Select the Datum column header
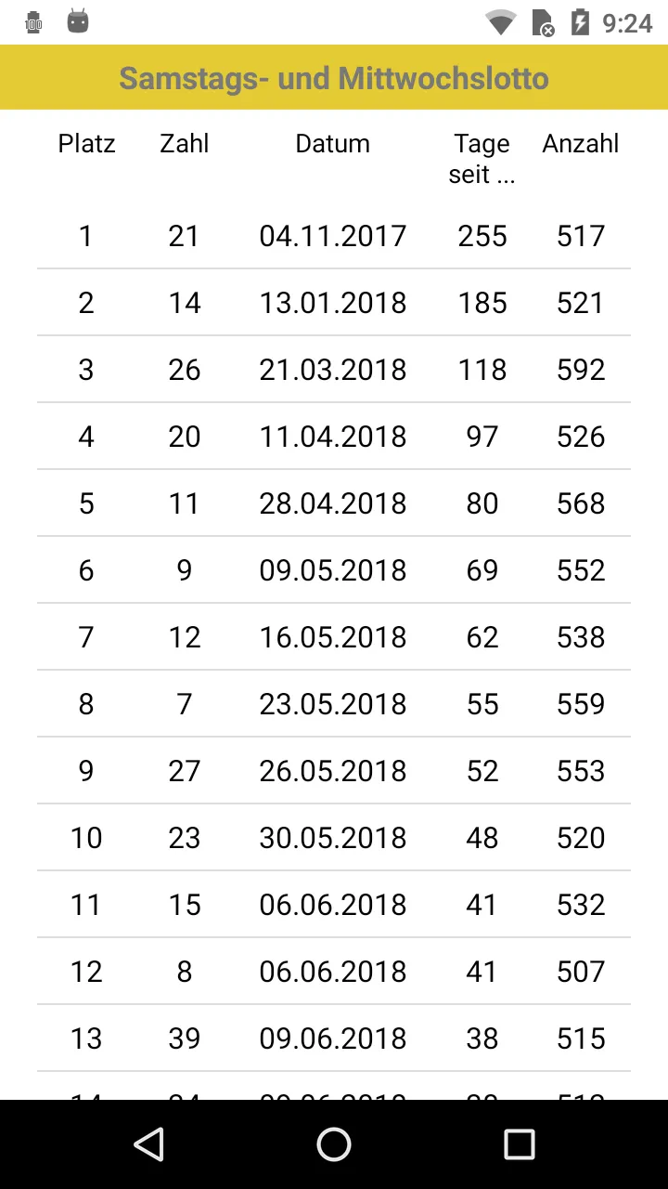Viewport: 668px width, 1189px height. (x=333, y=144)
